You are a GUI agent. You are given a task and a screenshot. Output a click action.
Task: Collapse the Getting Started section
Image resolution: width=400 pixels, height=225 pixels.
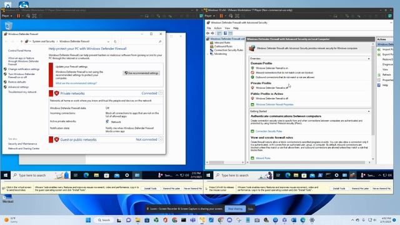(369, 111)
